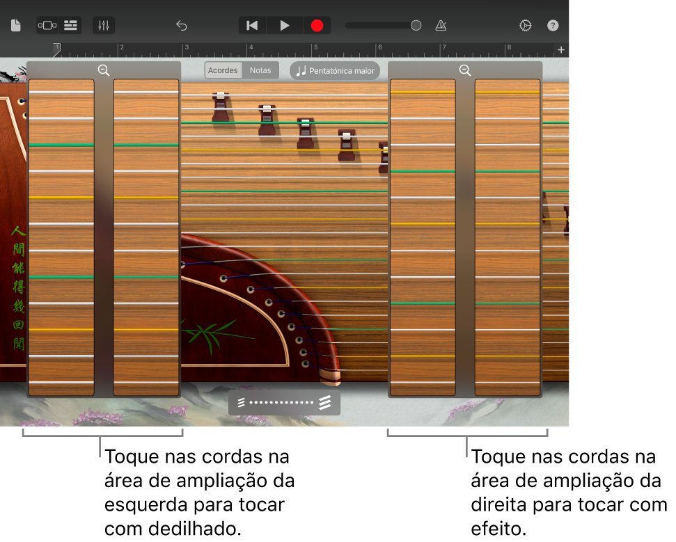The height and width of the screenshot is (542, 676).
Task: Open the Smart Controls faders icon
Action: (103, 25)
